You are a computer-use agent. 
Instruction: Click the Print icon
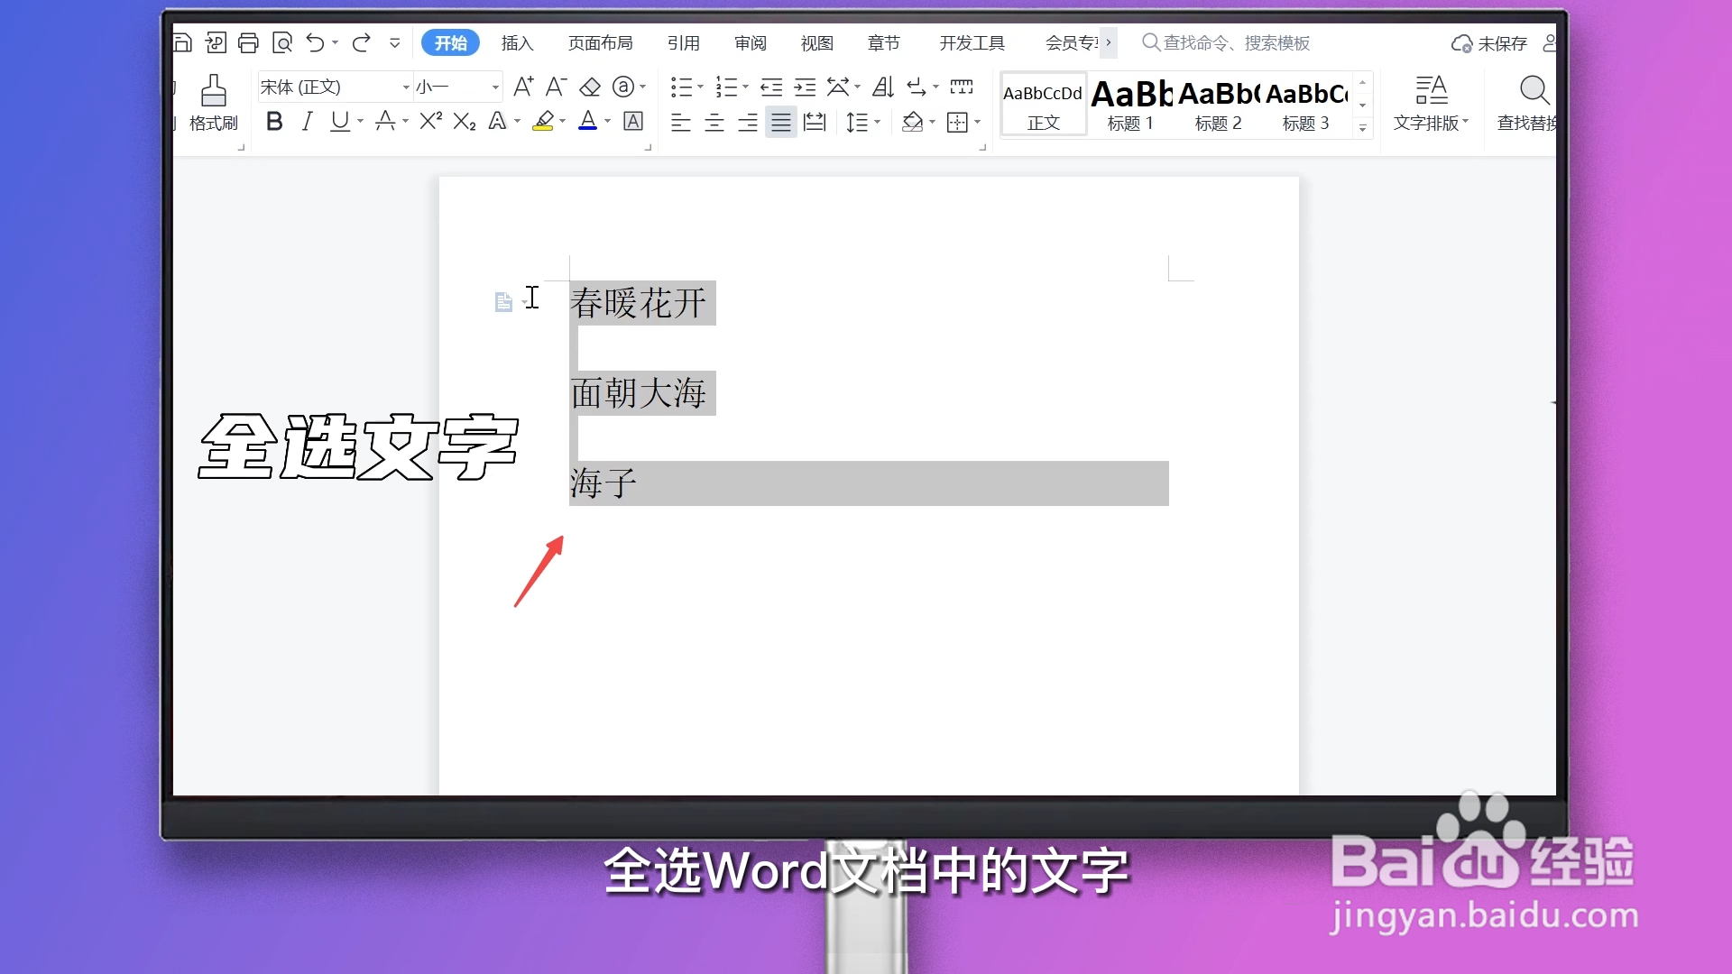[248, 42]
